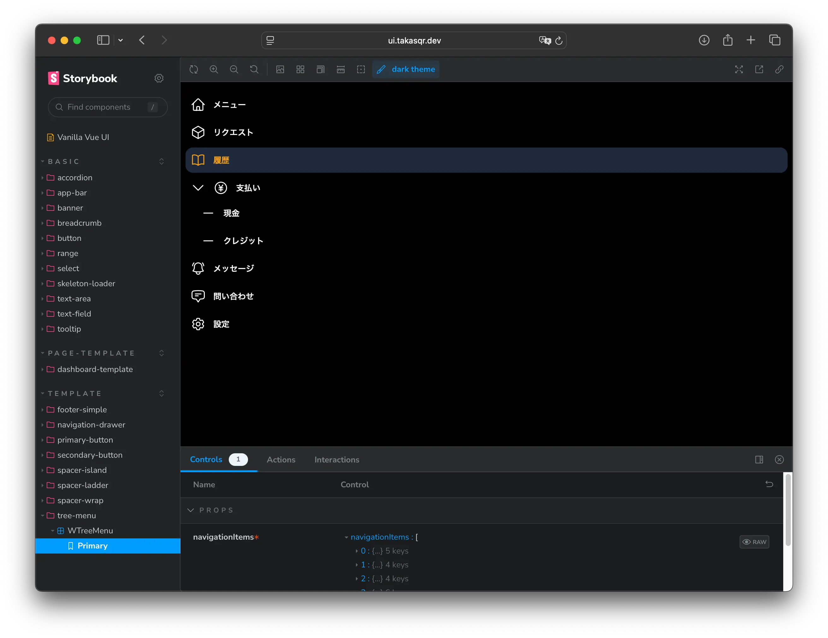
Task: Collapse the WTreeMenu component
Action: [90, 531]
